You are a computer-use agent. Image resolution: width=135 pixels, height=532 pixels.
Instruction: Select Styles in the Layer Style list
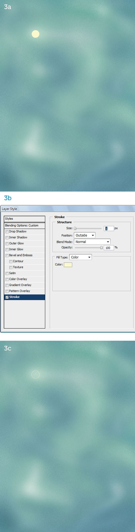25,219
